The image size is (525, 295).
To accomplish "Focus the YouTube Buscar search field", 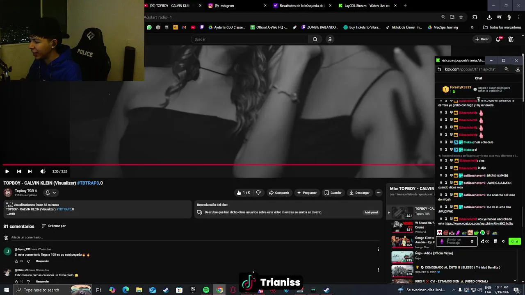I will (x=249, y=39).
